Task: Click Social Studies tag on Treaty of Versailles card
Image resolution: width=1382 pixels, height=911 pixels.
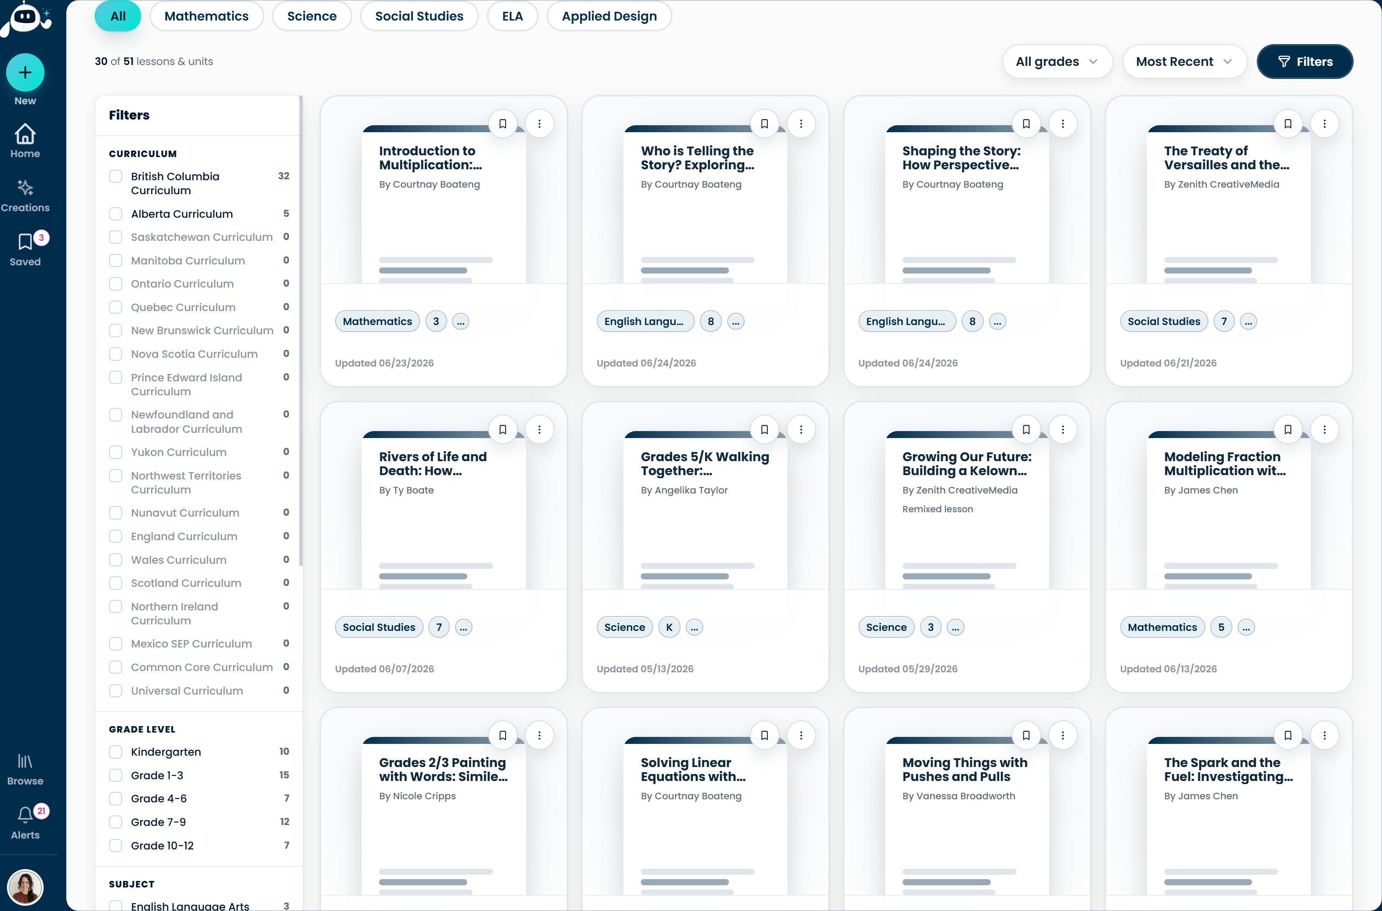Action: click(1163, 321)
